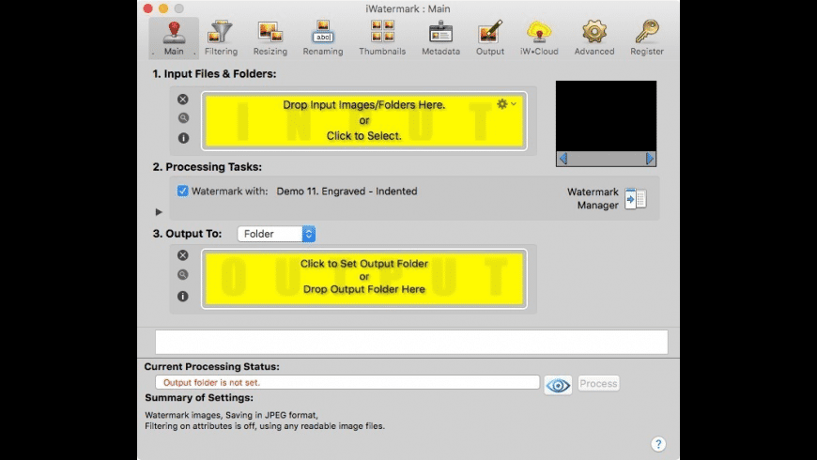Click magnifier icon beside input drop zone

tap(183, 118)
